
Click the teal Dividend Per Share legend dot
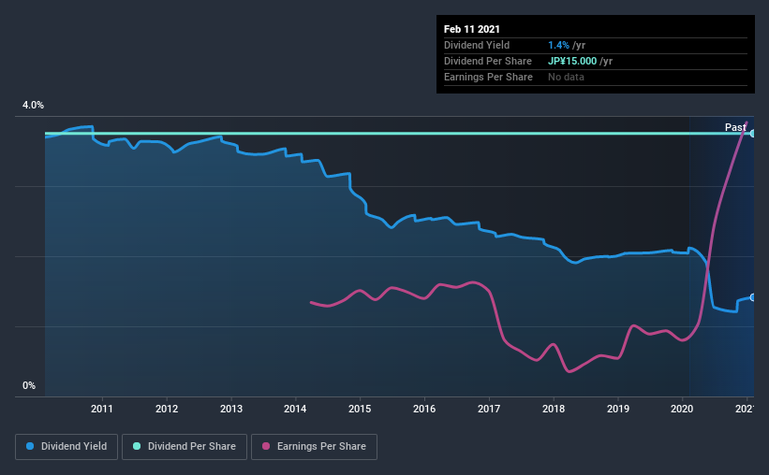click(137, 446)
